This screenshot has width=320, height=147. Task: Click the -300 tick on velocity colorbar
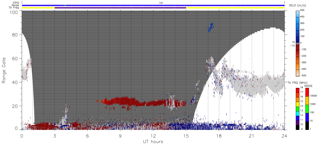tap(304, 62)
